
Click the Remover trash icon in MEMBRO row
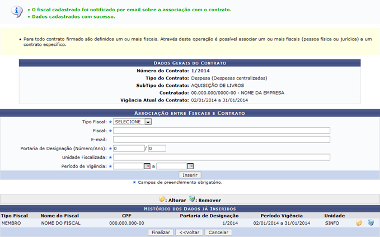coord(370,222)
